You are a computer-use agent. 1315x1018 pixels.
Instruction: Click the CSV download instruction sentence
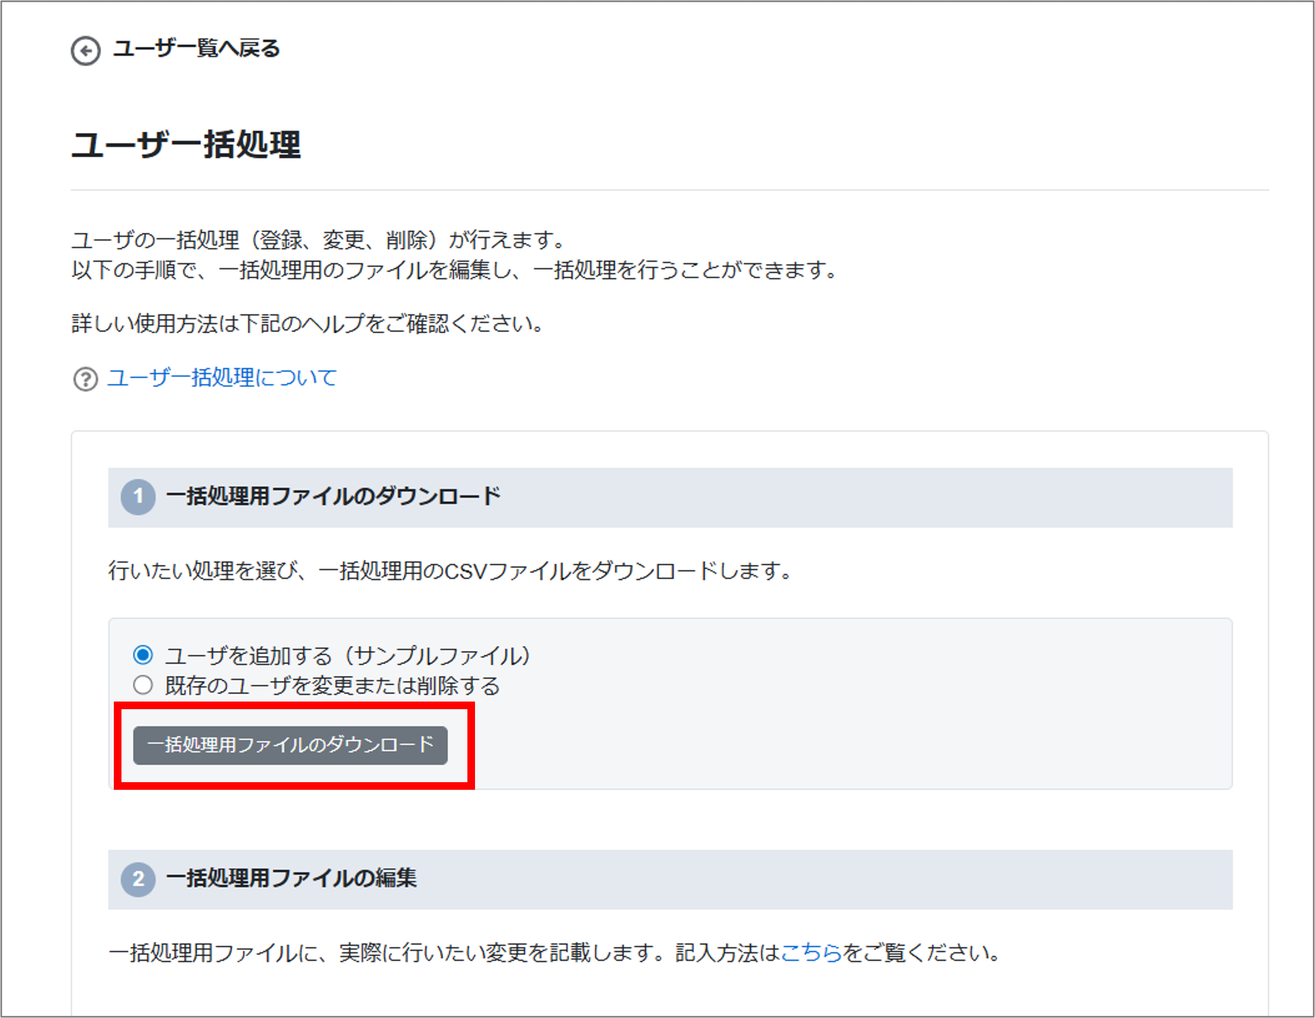click(450, 571)
